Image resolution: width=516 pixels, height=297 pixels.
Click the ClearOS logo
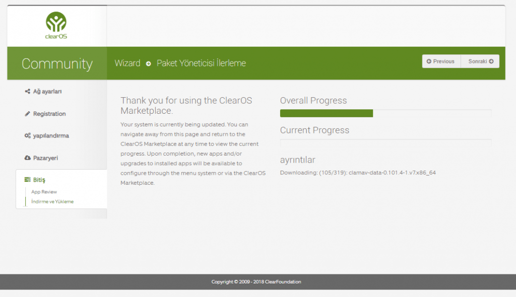point(56,25)
